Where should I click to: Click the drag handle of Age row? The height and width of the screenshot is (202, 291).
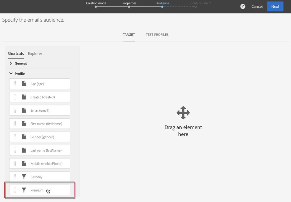(x=15, y=84)
